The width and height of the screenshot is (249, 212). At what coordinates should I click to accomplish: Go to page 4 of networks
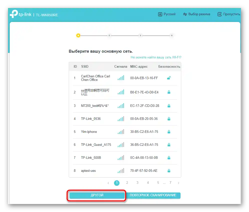(x=148, y=183)
